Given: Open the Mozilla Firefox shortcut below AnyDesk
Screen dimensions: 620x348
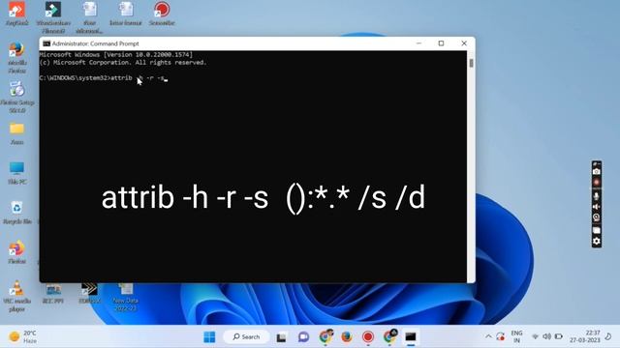Looking at the screenshot, I should pyautogui.click(x=16, y=57).
